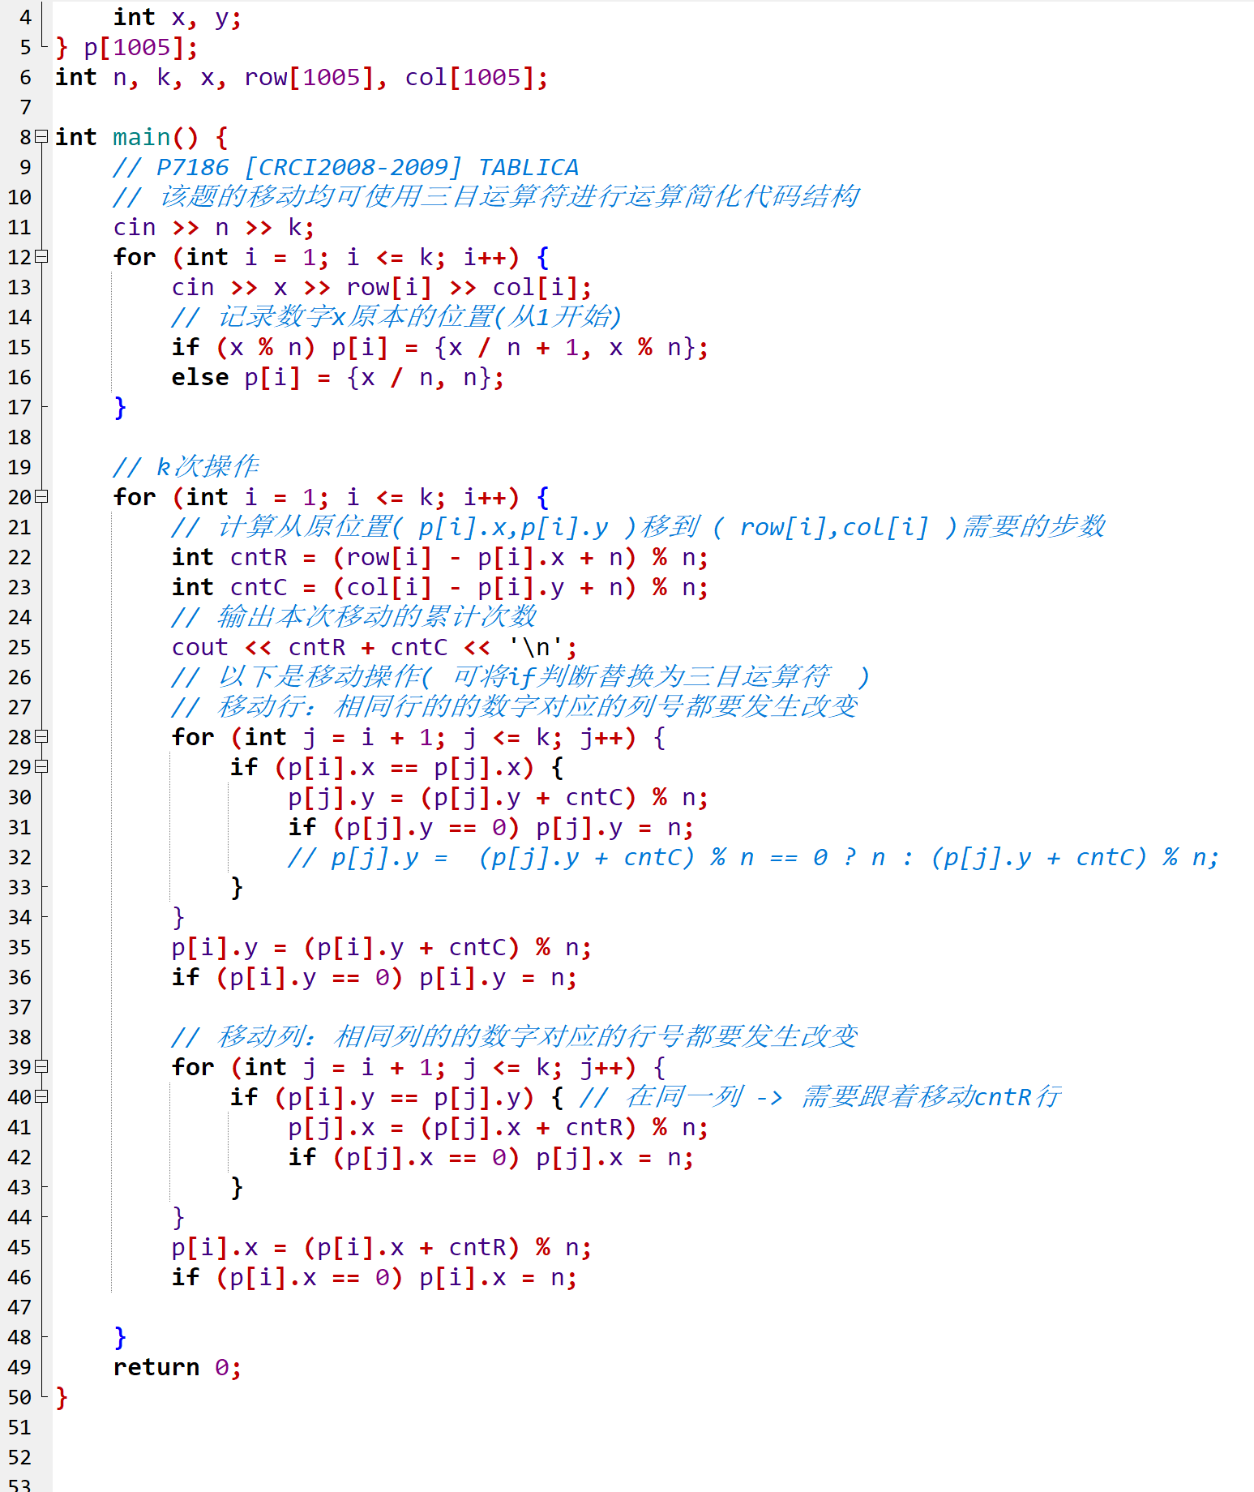Viewport: 1254px width, 1492px height.
Task: Select line number 49 in the gutter
Action: 19,1367
